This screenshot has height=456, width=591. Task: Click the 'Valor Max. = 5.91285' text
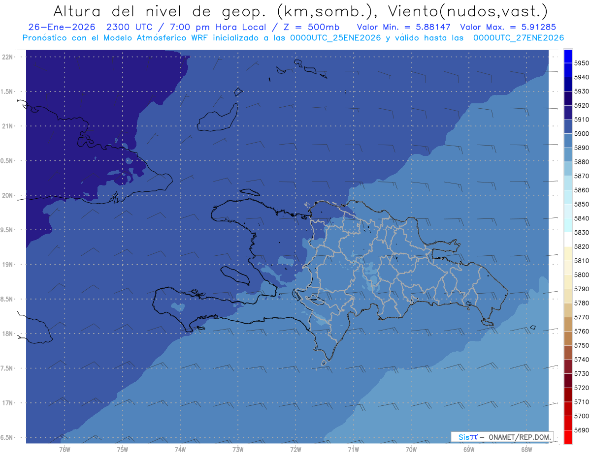[x=509, y=27]
